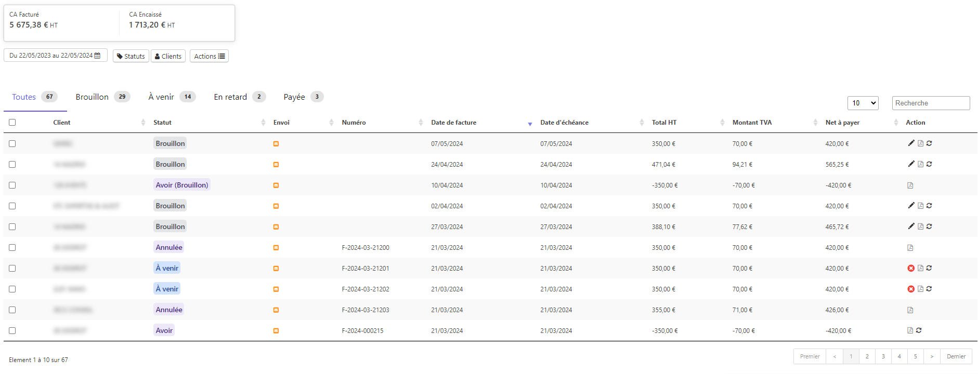Screen dimensions: 978x374
Task: Open the Statuts filter dropdown
Action: 131,56
